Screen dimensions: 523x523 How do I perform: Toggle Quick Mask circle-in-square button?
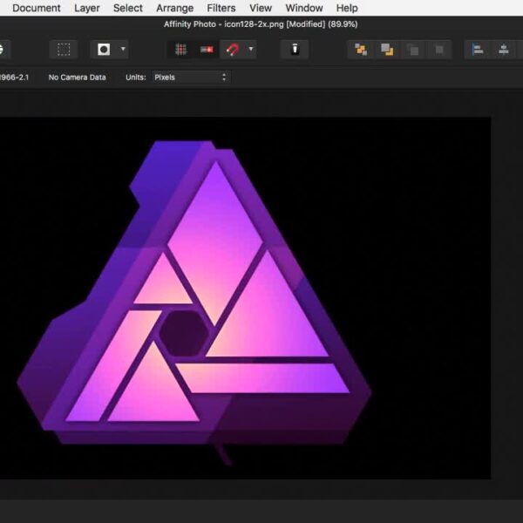click(105, 50)
